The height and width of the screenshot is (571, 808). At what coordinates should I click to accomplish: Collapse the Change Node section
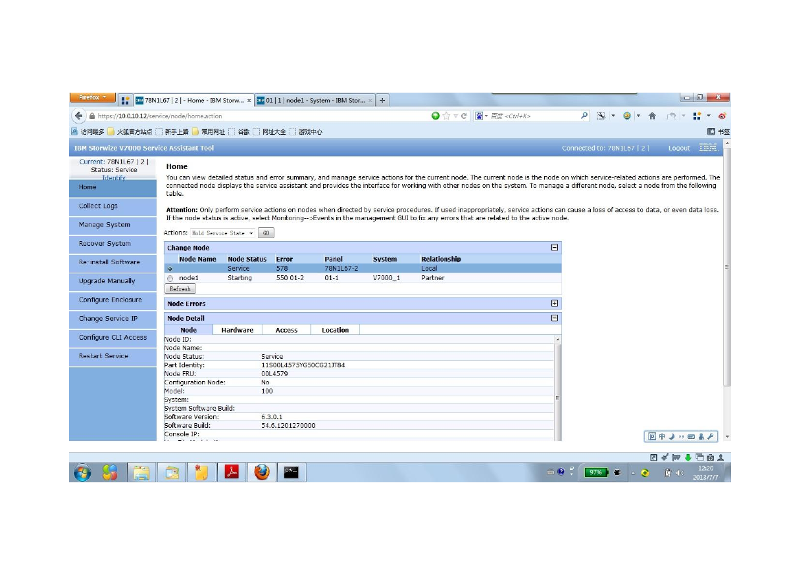555,248
